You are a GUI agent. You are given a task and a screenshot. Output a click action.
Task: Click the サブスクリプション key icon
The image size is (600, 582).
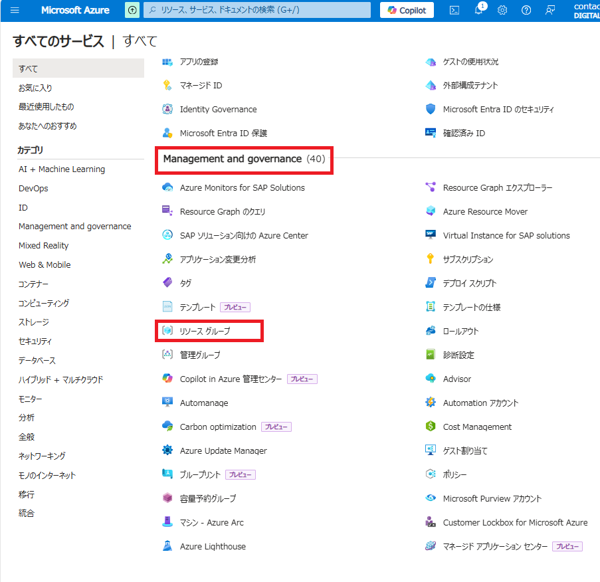pyautogui.click(x=431, y=259)
